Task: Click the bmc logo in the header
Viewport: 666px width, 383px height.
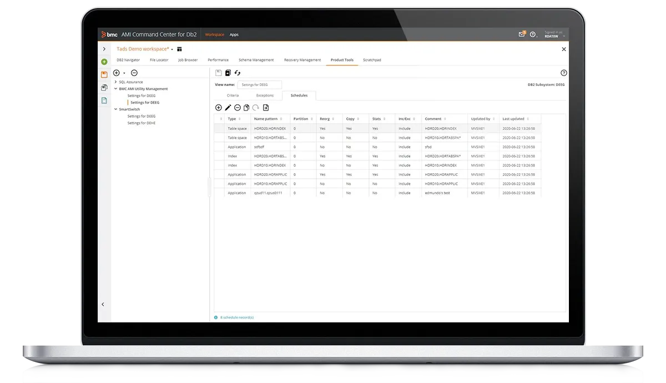Action: point(109,34)
